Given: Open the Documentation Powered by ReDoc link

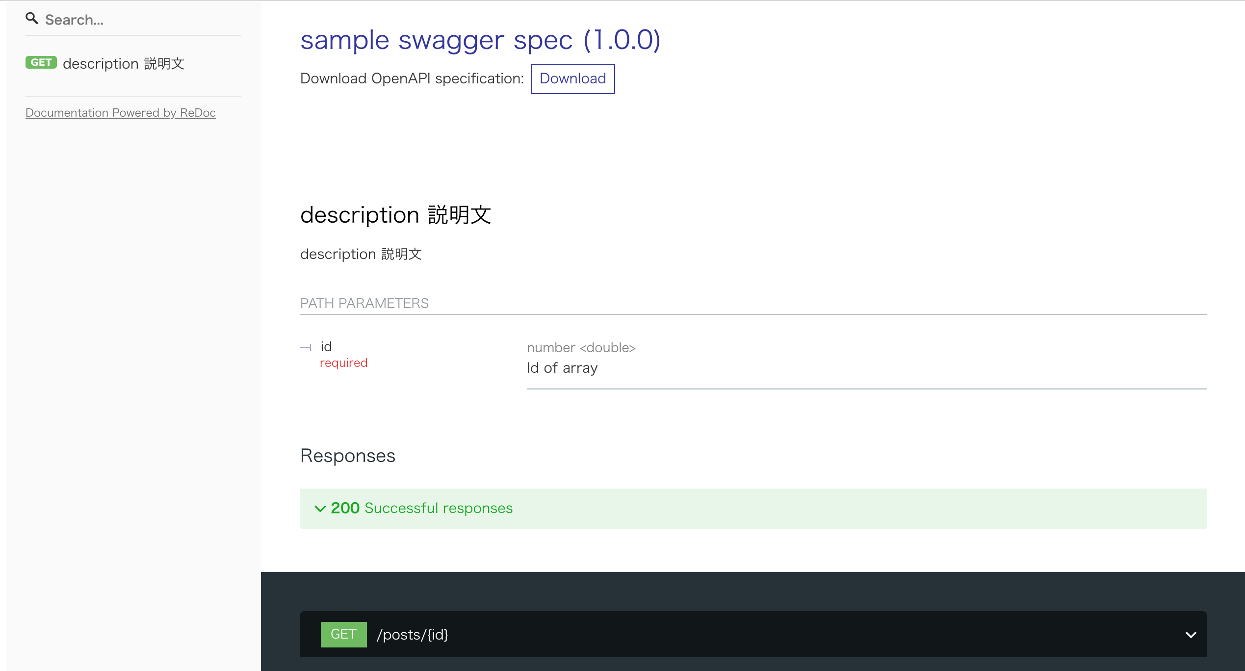Looking at the screenshot, I should coord(120,112).
